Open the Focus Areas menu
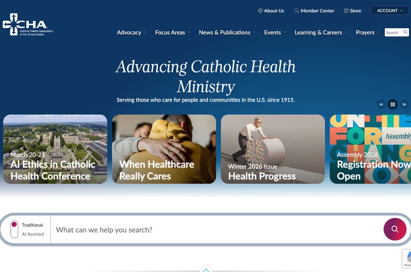This screenshot has width=411, height=272. pyautogui.click(x=170, y=32)
